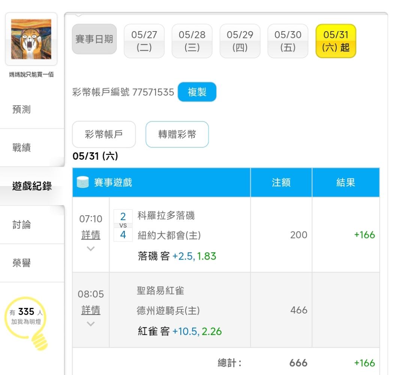Click the coin stack icon in table header

[82, 182]
